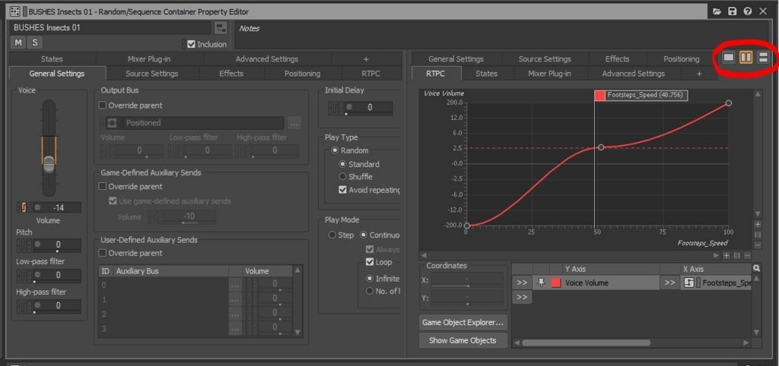
Task: Switch to single-panel layout view
Action: 729,58
